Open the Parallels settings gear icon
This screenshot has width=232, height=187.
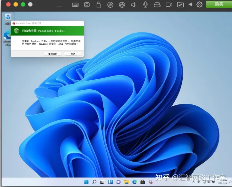click(x=199, y=4)
